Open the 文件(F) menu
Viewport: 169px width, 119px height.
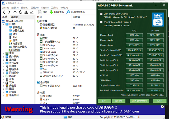click(x=6, y=8)
